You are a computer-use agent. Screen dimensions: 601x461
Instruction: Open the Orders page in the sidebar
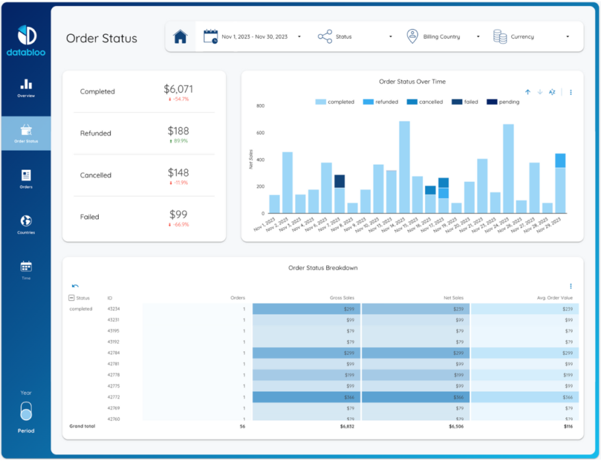pyautogui.click(x=26, y=178)
